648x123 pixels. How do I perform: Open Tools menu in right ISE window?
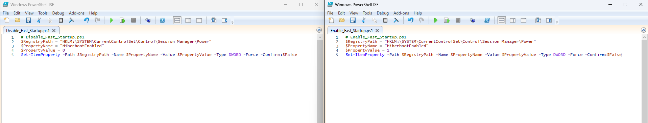pyautogui.click(x=367, y=13)
